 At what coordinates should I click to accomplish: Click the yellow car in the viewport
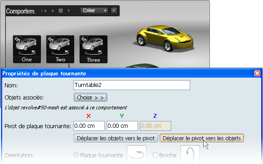coord(165,38)
